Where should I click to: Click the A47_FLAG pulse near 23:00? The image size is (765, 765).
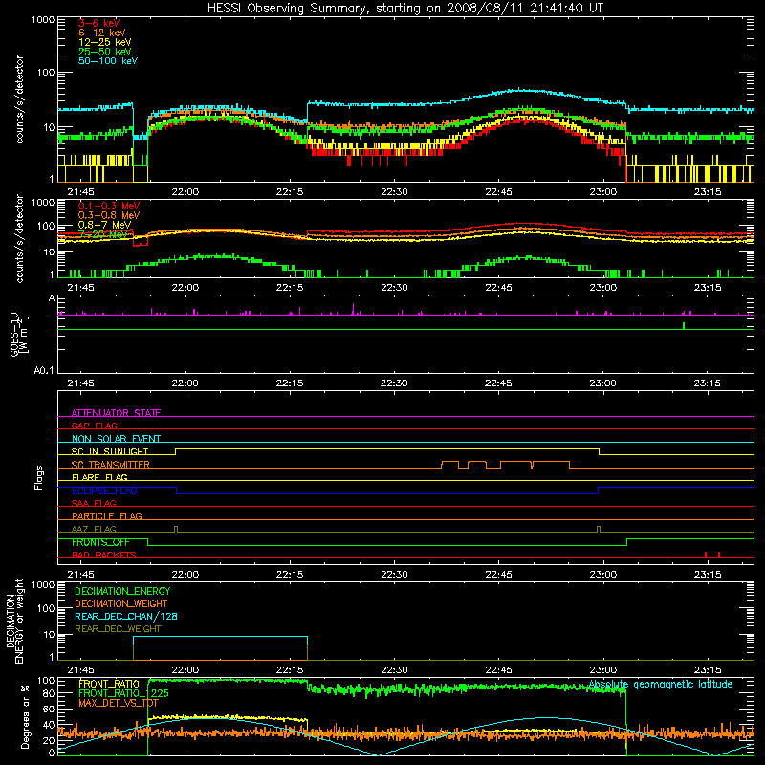click(599, 530)
